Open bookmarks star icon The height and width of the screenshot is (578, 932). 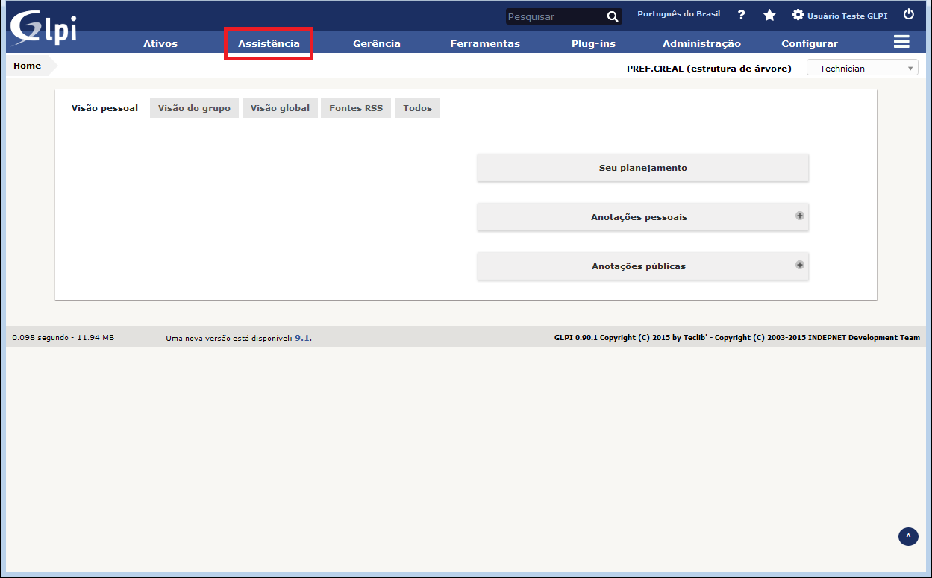point(769,15)
